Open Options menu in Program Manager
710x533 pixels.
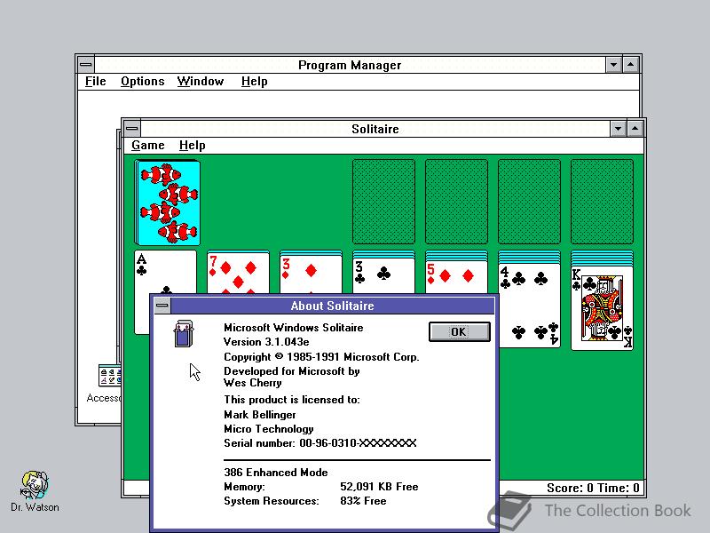[x=142, y=82]
